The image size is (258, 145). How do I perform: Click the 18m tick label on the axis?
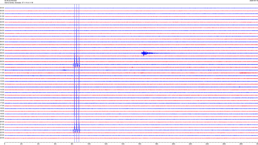[x=156, y=144]
